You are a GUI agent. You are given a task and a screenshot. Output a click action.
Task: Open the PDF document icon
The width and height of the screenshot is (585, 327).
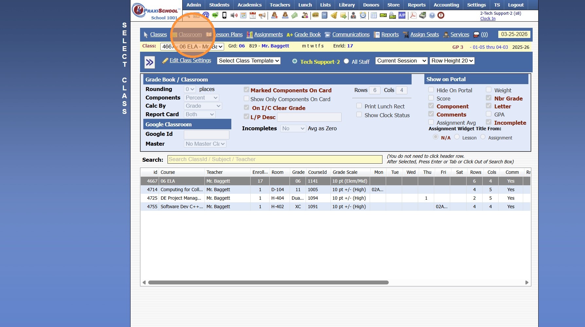coord(413,15)
